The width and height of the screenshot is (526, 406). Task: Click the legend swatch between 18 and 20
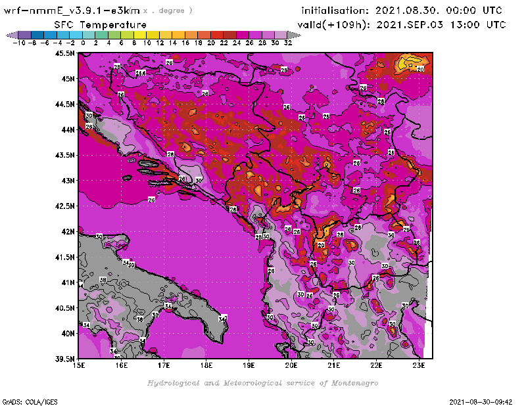pos(204,35)
